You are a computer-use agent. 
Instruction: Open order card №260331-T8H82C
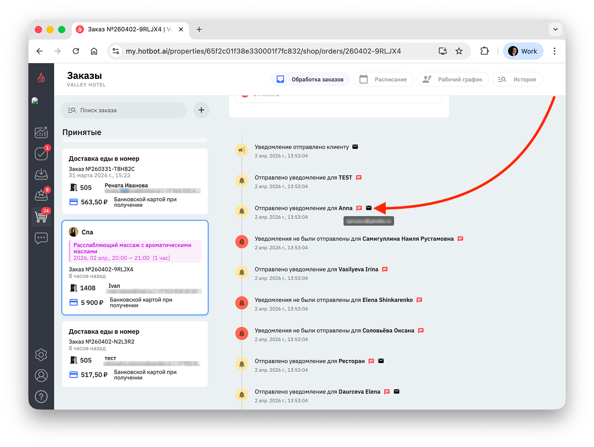135,182
